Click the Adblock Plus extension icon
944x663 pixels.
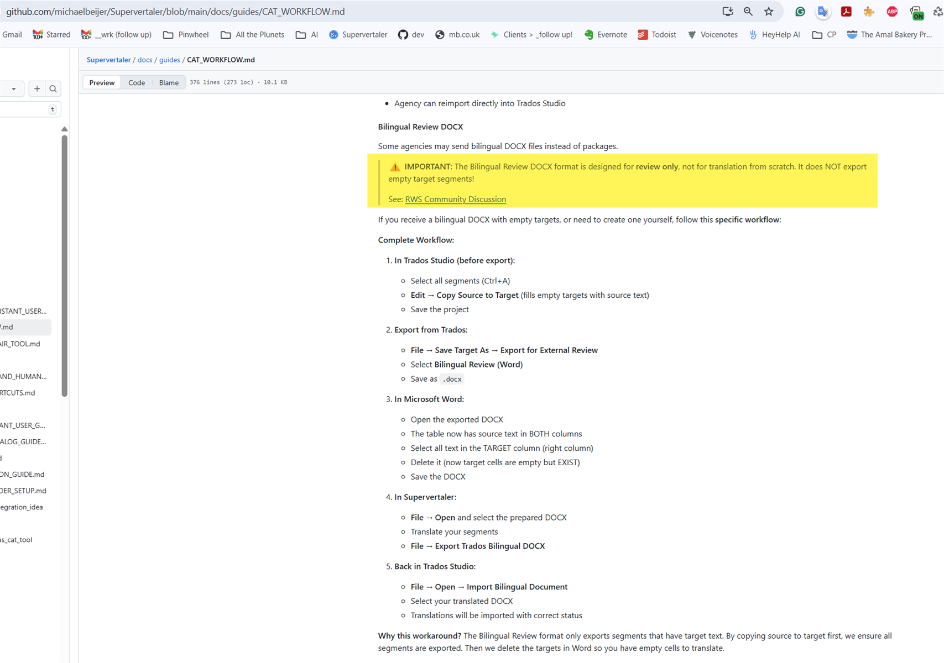click(x=892, y=11)
